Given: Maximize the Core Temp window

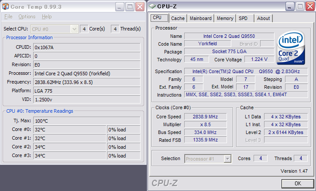Looking at the screenshot, I should 130,7.
